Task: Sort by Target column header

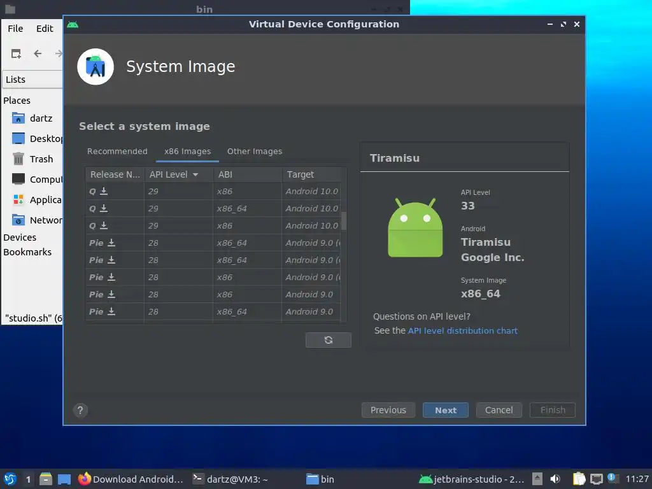Action: tap(312, 174)
